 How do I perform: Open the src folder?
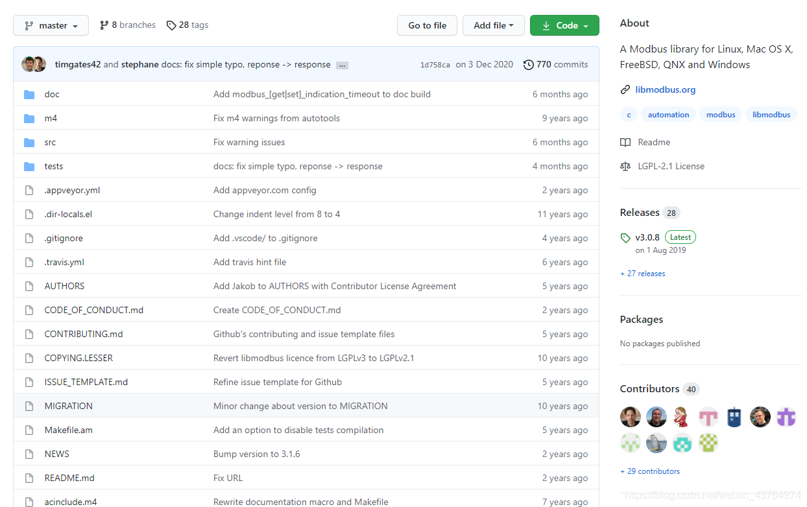click(x=50, y=143)
